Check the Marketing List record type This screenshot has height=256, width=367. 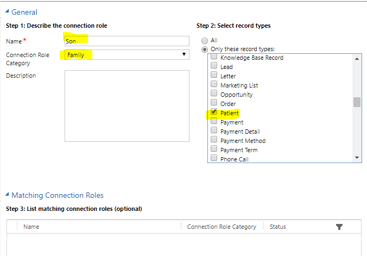214,84
